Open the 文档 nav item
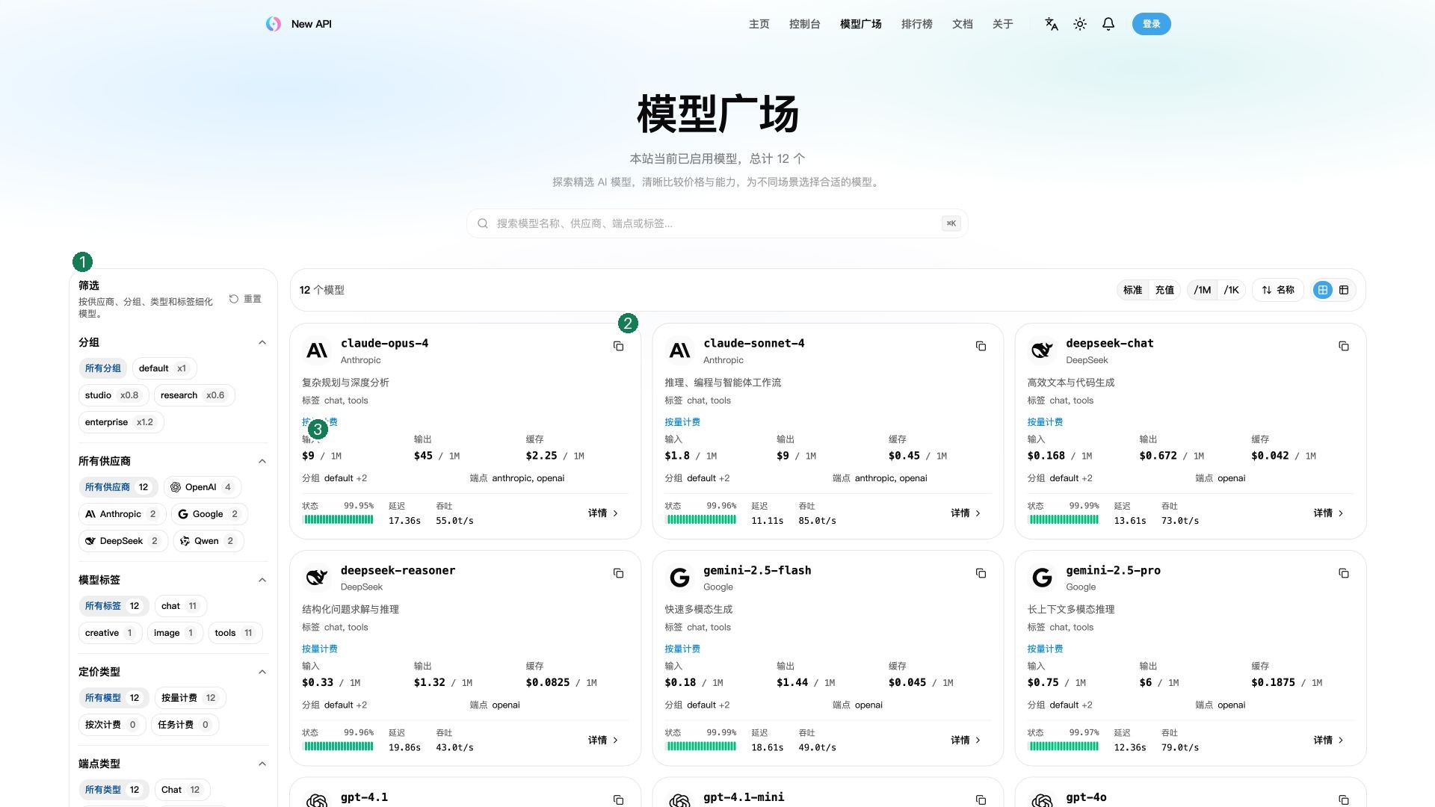The width and height of the screenshot is (1435, 807). pos(962,24)
